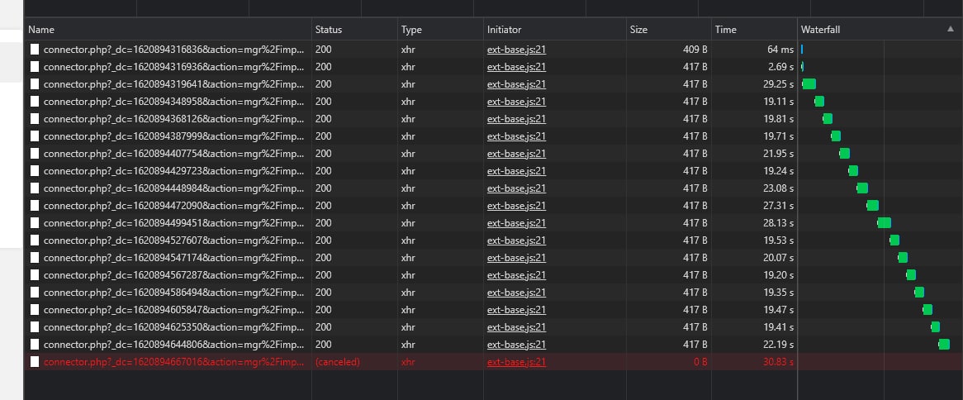This screenshot has height=400, width=963.
Task: Select request connector.php?_dc=1620894625350
Action: coord(173,327)
